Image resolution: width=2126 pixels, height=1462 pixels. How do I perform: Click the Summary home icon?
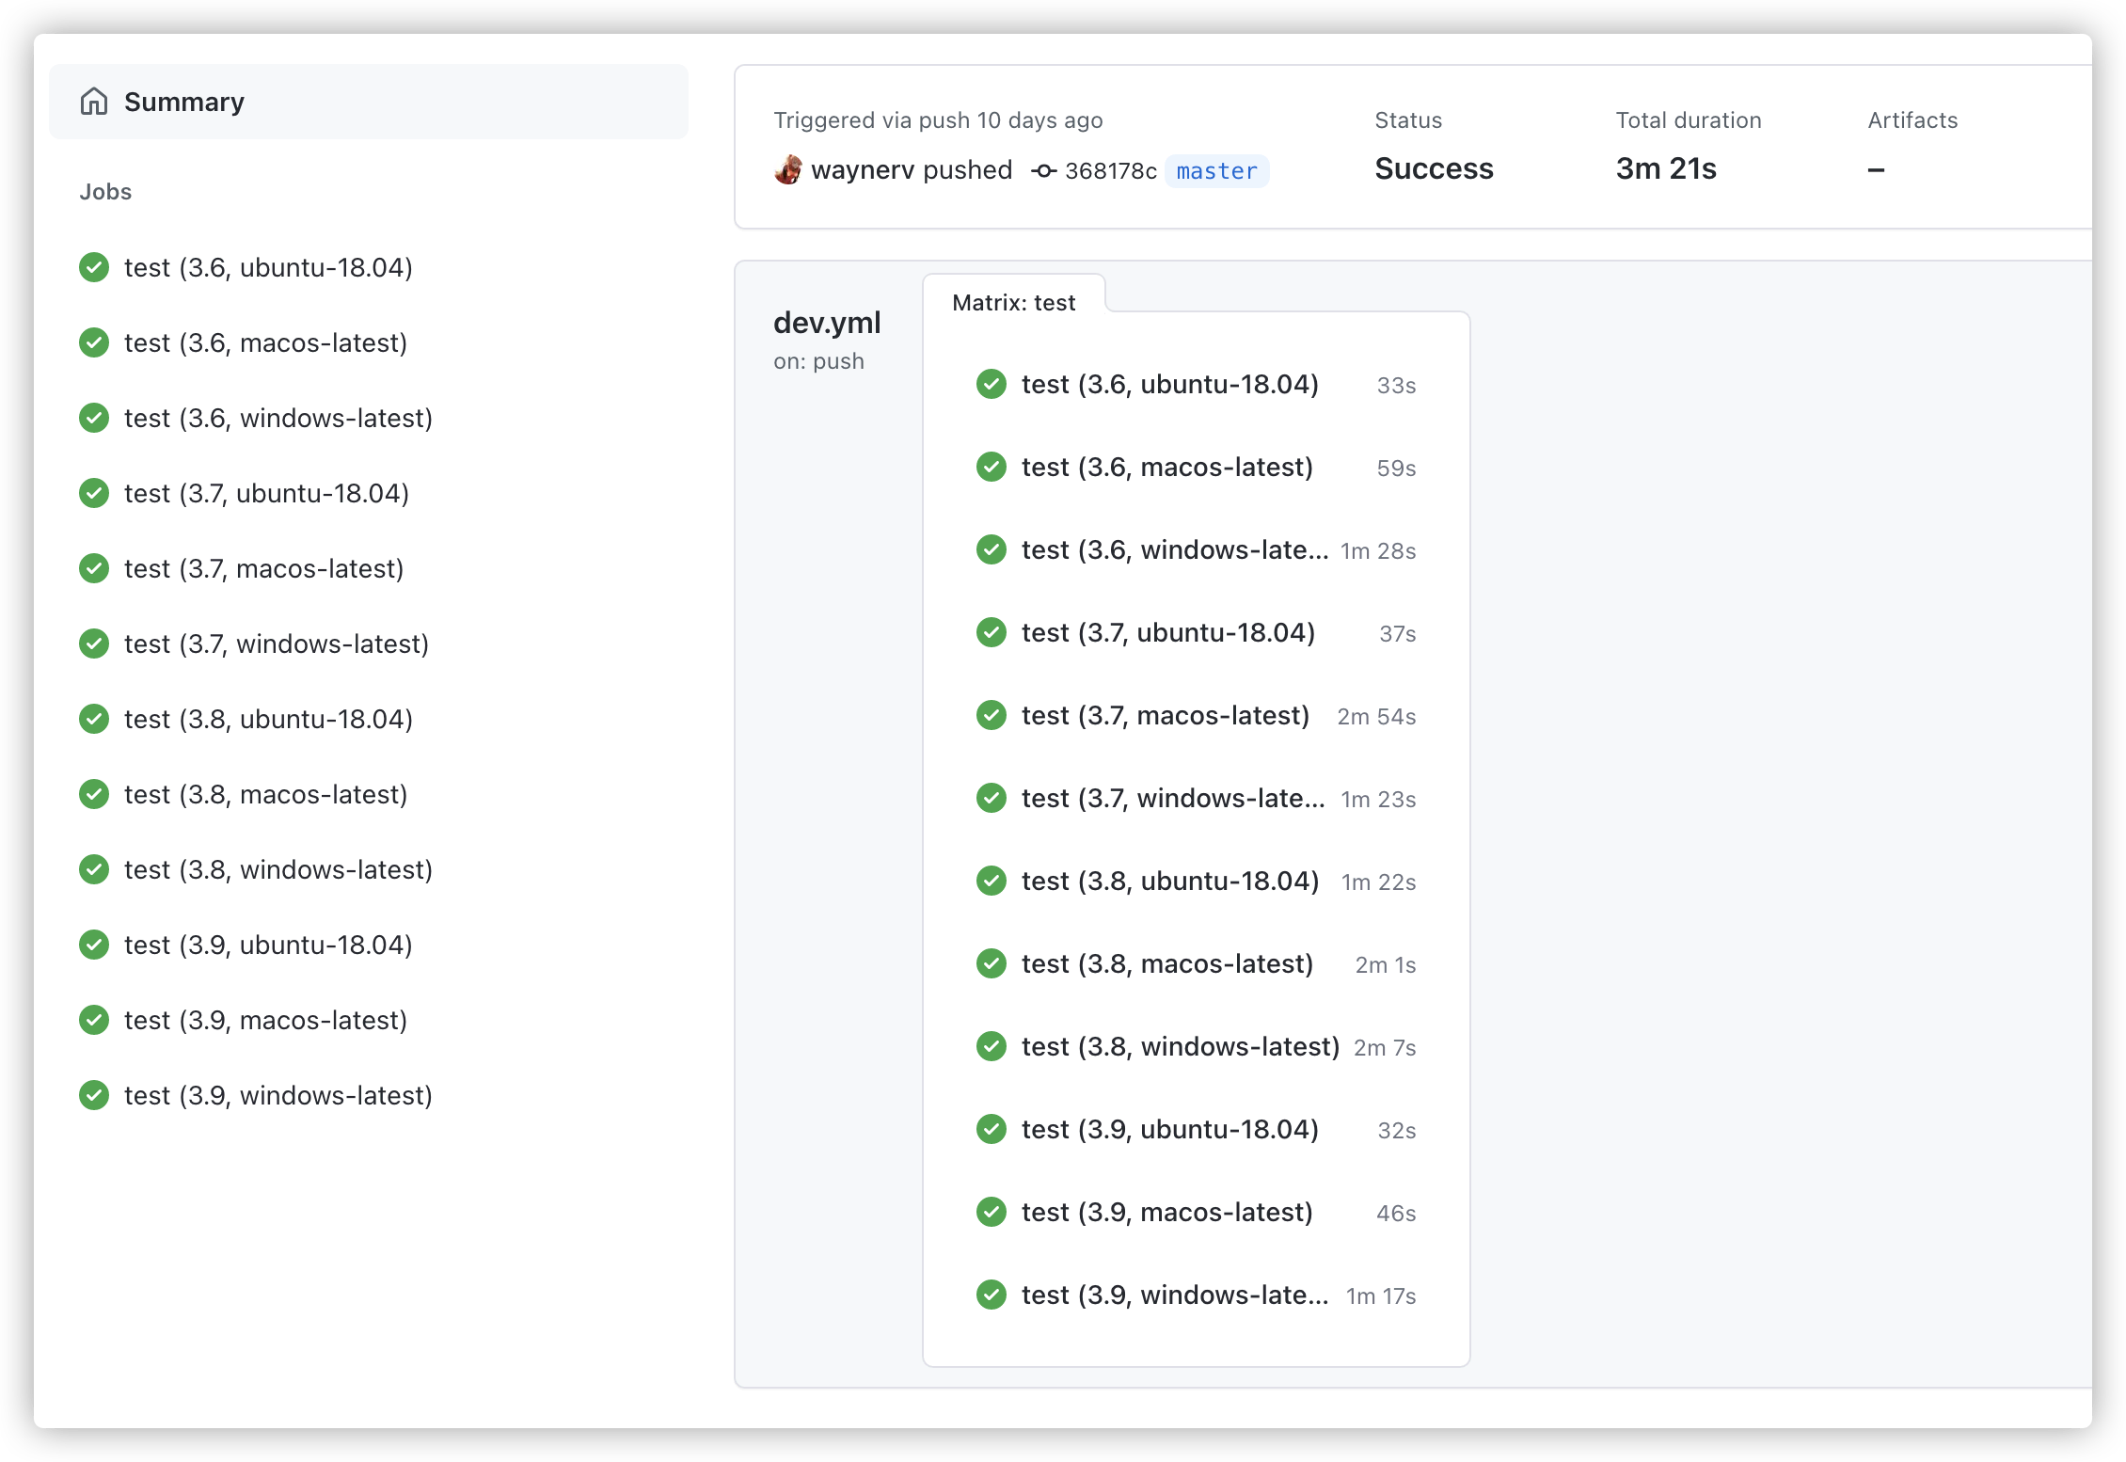[94, 102]
